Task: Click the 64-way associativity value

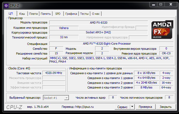Action: pos(166,87)
